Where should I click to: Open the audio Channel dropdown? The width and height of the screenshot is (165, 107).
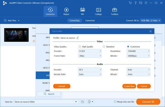coord(138,70)
